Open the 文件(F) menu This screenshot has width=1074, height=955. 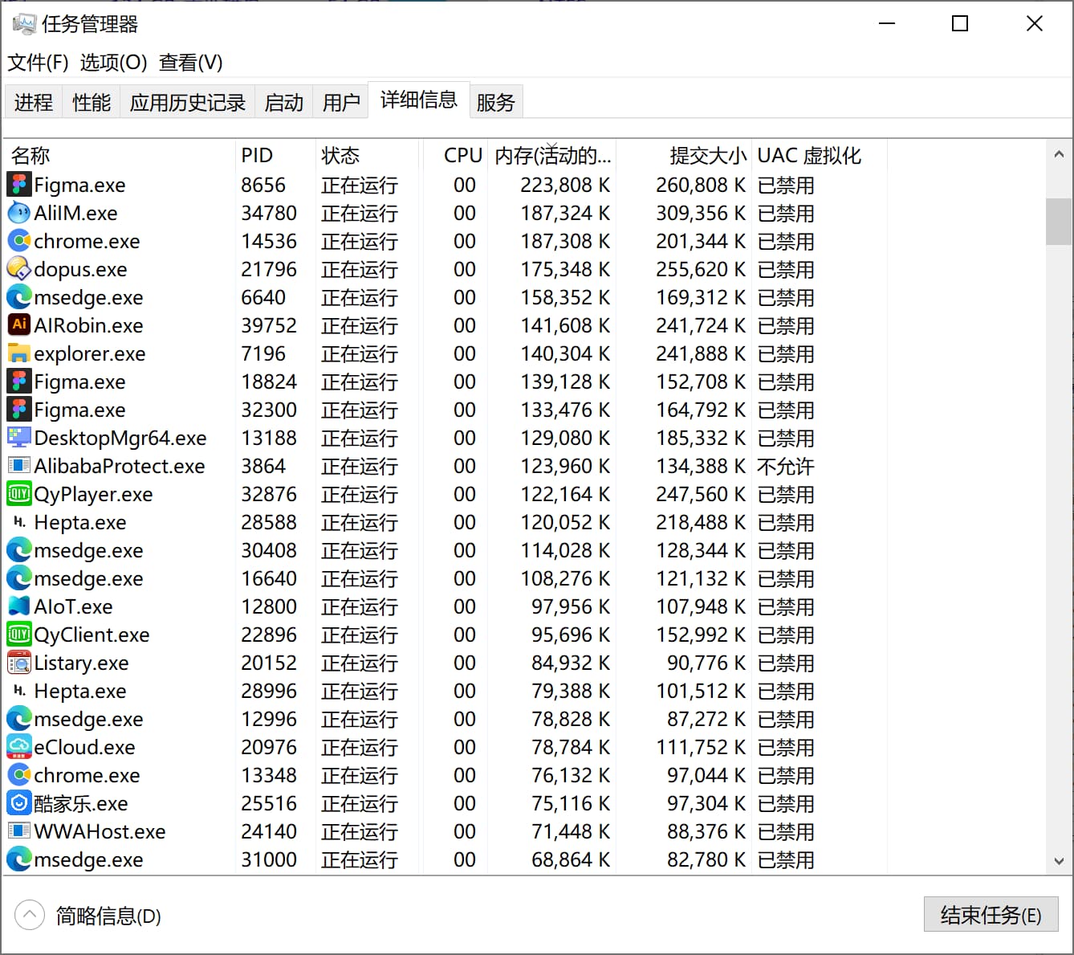pyautogui.click(x=38, y=63)
